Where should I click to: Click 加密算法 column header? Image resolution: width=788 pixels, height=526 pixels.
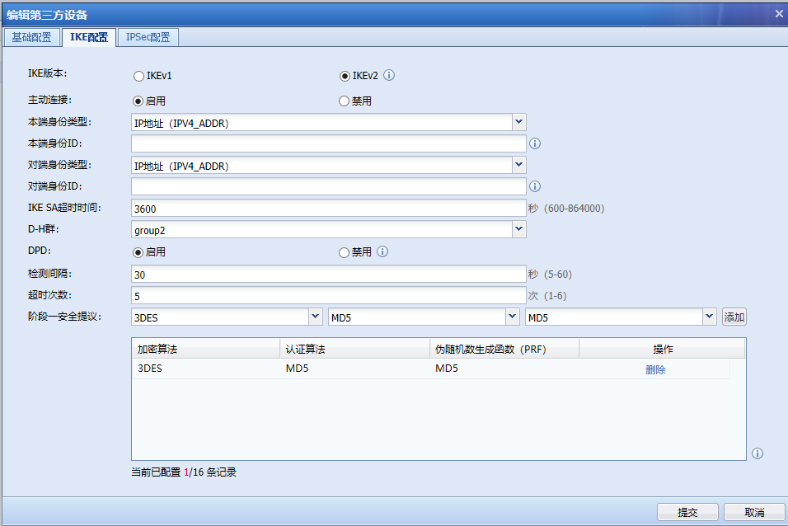click(x=205, y=349)
